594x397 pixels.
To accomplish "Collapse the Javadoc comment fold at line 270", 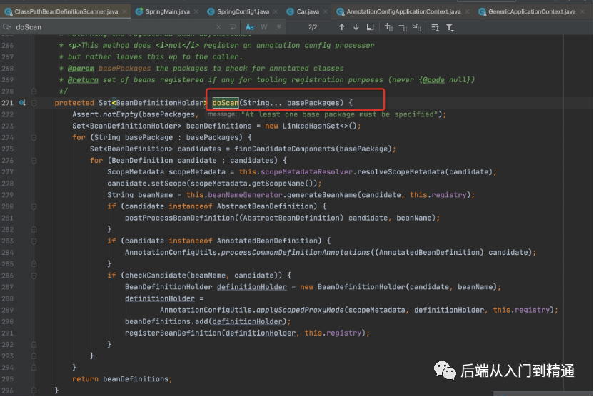I will pos(34,91).
